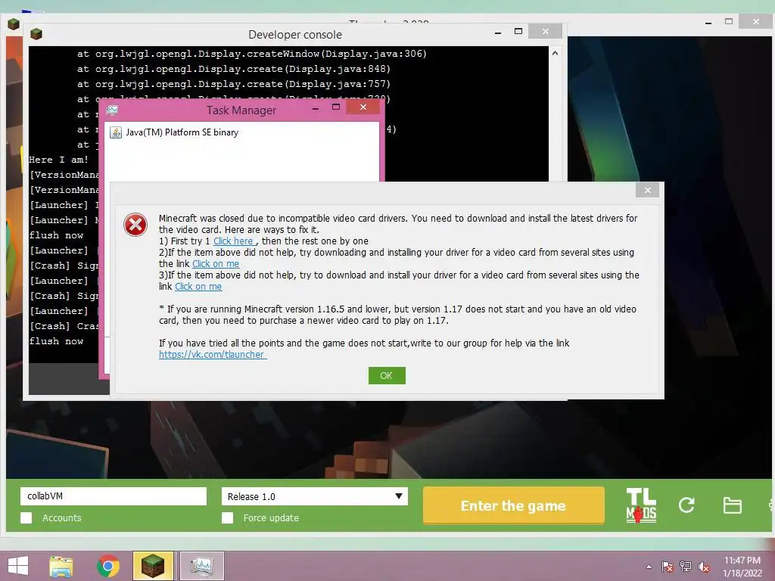Screen dimensions: 775x581
Task: Close the TLauncher main window
Action: tap(756, 21)
